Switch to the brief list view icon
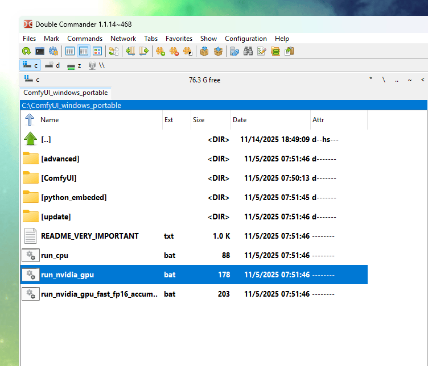 pos(70,51)
